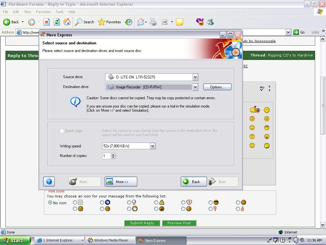326x245 pixels.
Task: Open the Edit menu
Action: tap(16, 12)
